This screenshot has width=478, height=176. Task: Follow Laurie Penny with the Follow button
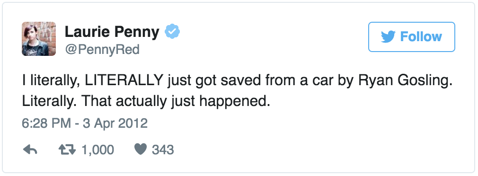(x=412, y=37)
